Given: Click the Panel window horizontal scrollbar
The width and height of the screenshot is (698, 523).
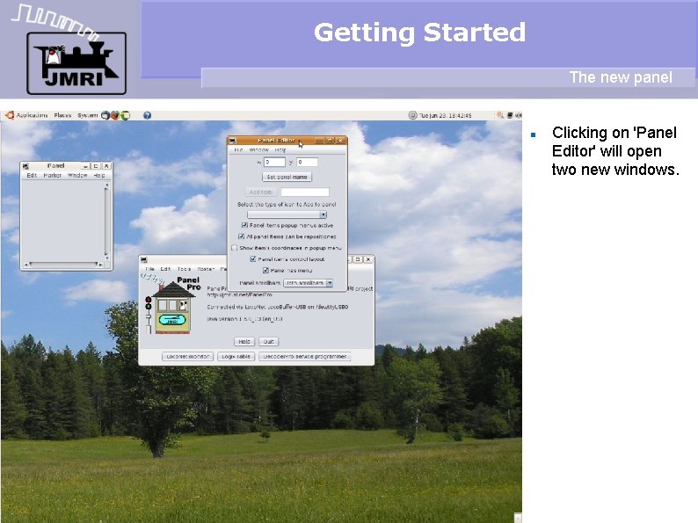Looking at the screenshot, I should pos(63,265).
